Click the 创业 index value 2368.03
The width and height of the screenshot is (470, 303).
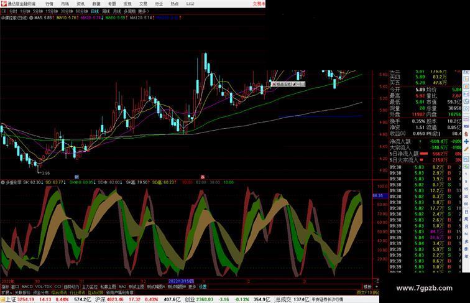click(x=205, y=299)
